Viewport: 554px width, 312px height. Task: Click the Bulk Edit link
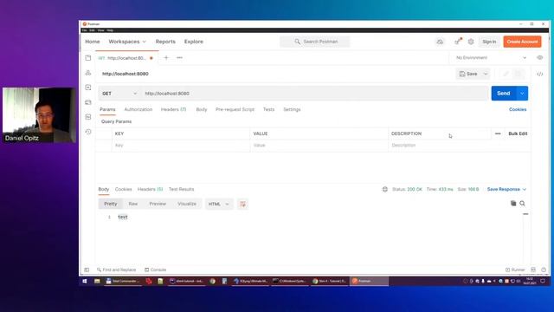click(x=518, y=133)
